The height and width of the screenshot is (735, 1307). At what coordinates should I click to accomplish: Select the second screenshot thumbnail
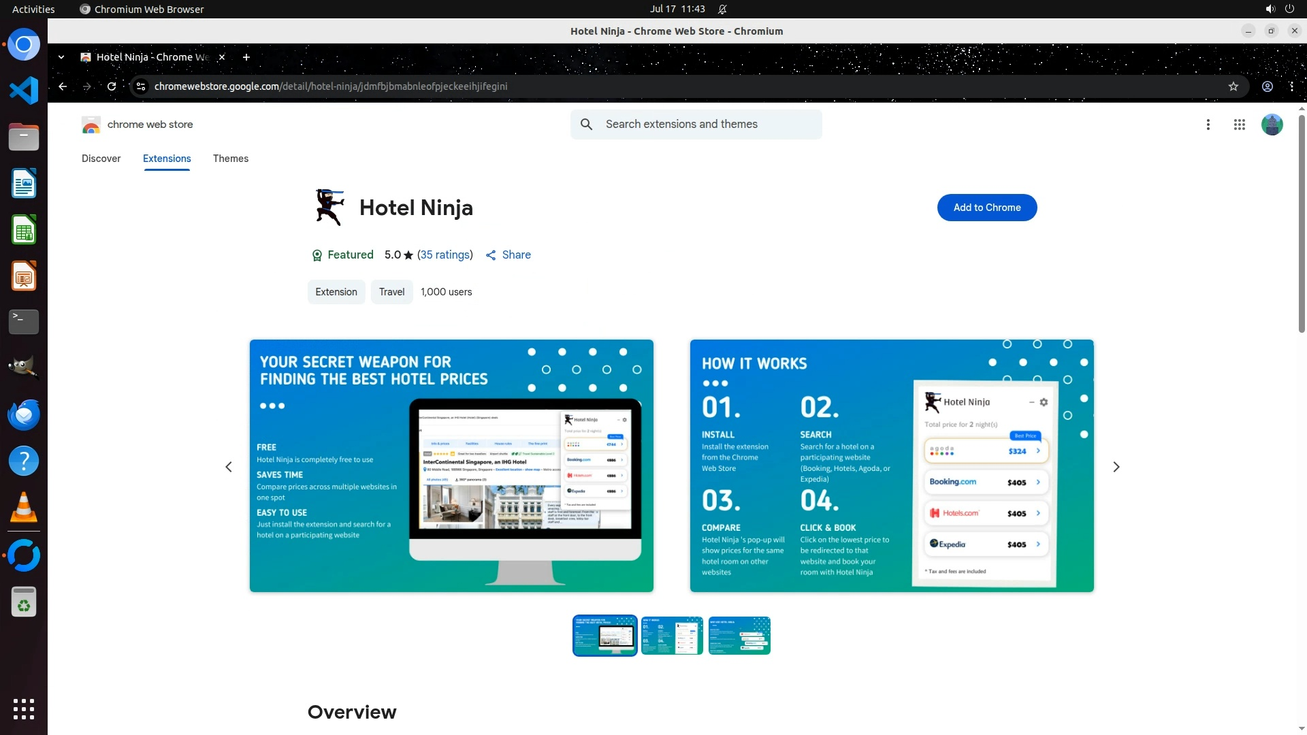pyautogui.click(x=671, y=636)
